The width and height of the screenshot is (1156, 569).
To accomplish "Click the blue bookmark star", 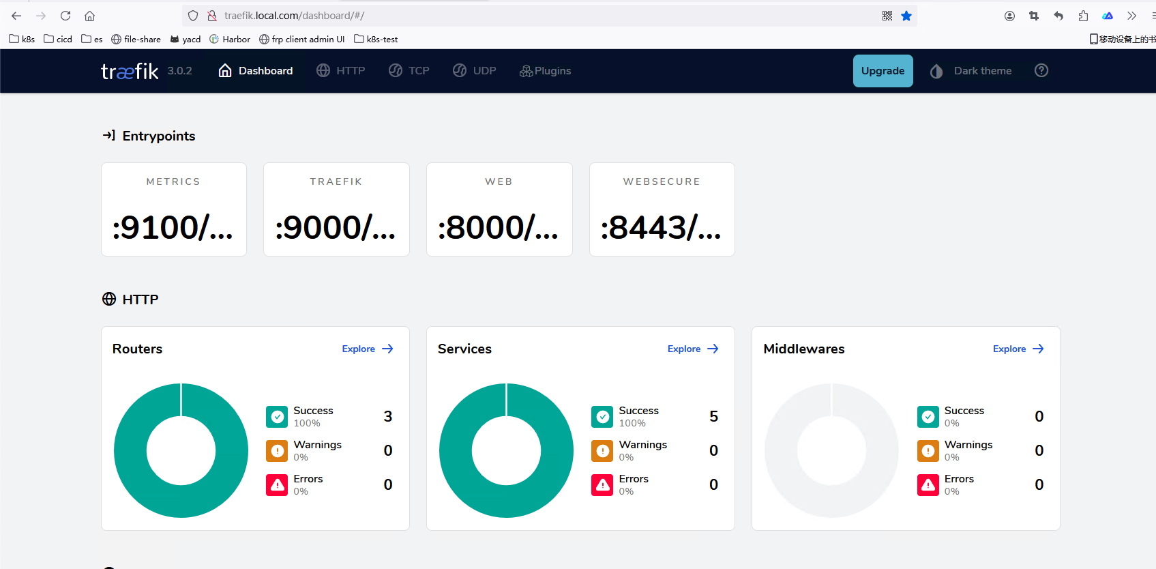I will (x=906, y=16).
